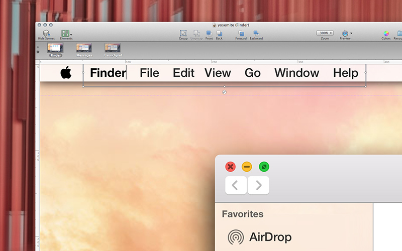Click the Hide Scenes toolbar icon
Screen dimensions: 402x251
click(46, 33)
